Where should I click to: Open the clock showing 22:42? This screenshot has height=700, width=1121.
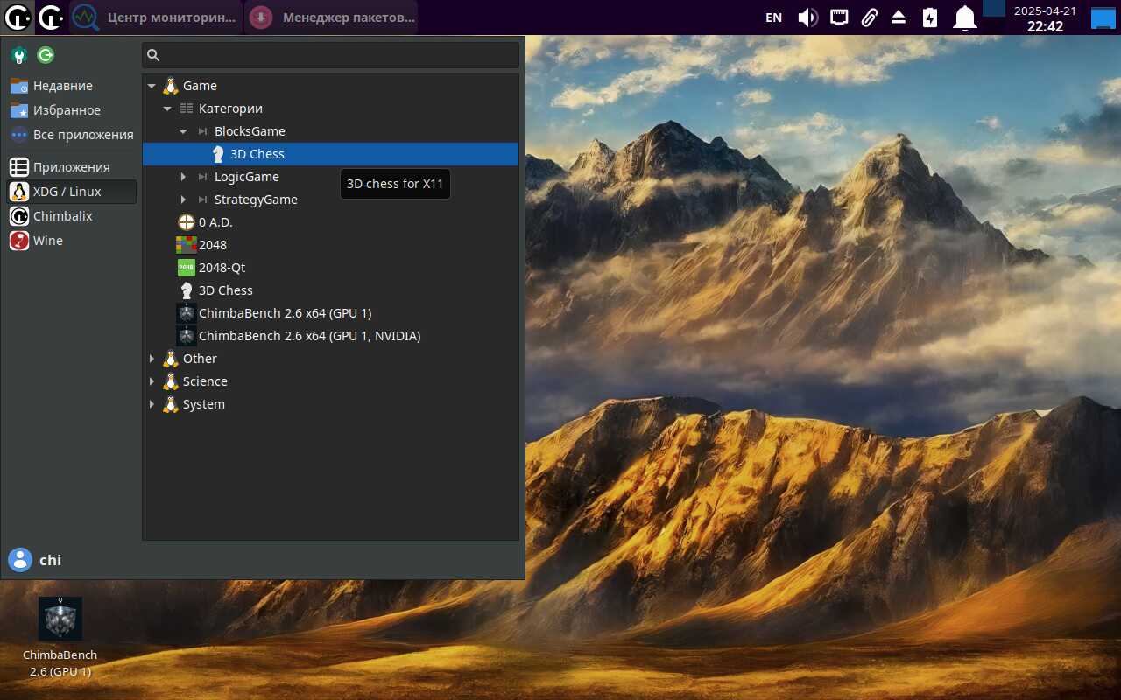[x=1045, y=18]
